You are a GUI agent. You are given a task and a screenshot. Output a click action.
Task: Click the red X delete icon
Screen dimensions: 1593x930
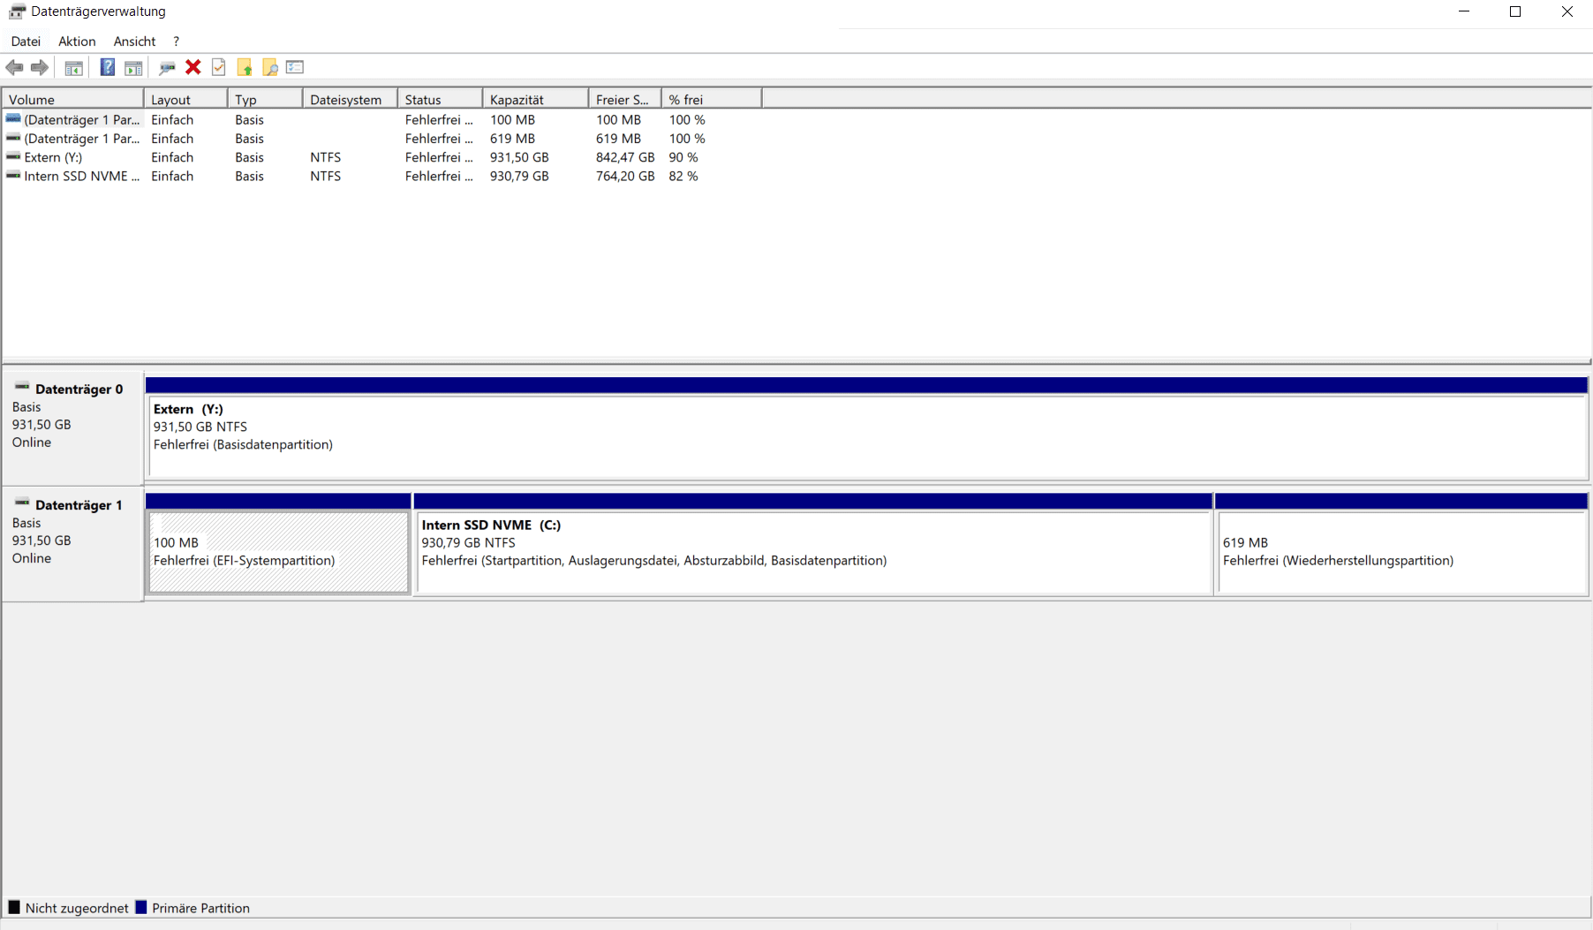(x=193, y=67)
